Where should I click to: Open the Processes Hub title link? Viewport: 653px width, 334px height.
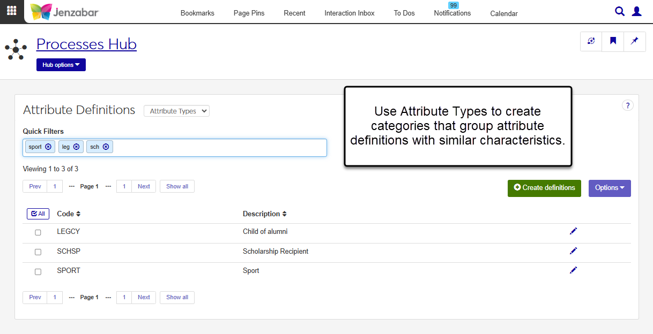tap(86, 44)
